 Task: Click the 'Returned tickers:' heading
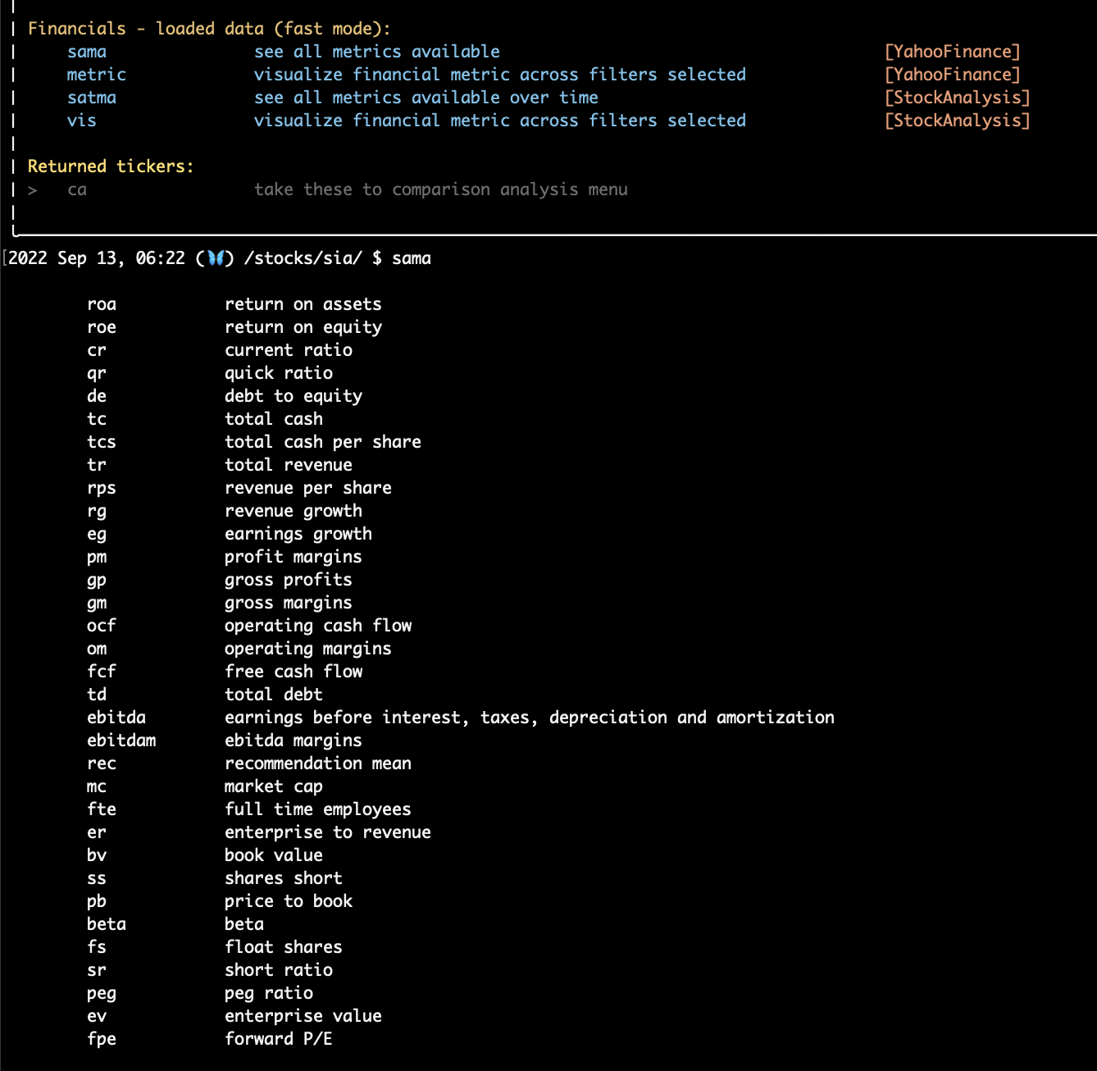(x=111, y=166)
